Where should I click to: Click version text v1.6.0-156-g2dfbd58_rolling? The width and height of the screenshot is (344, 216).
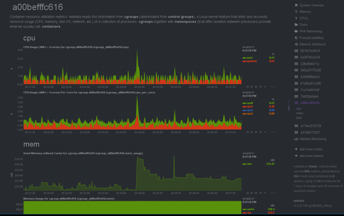(x=312, y=206)
